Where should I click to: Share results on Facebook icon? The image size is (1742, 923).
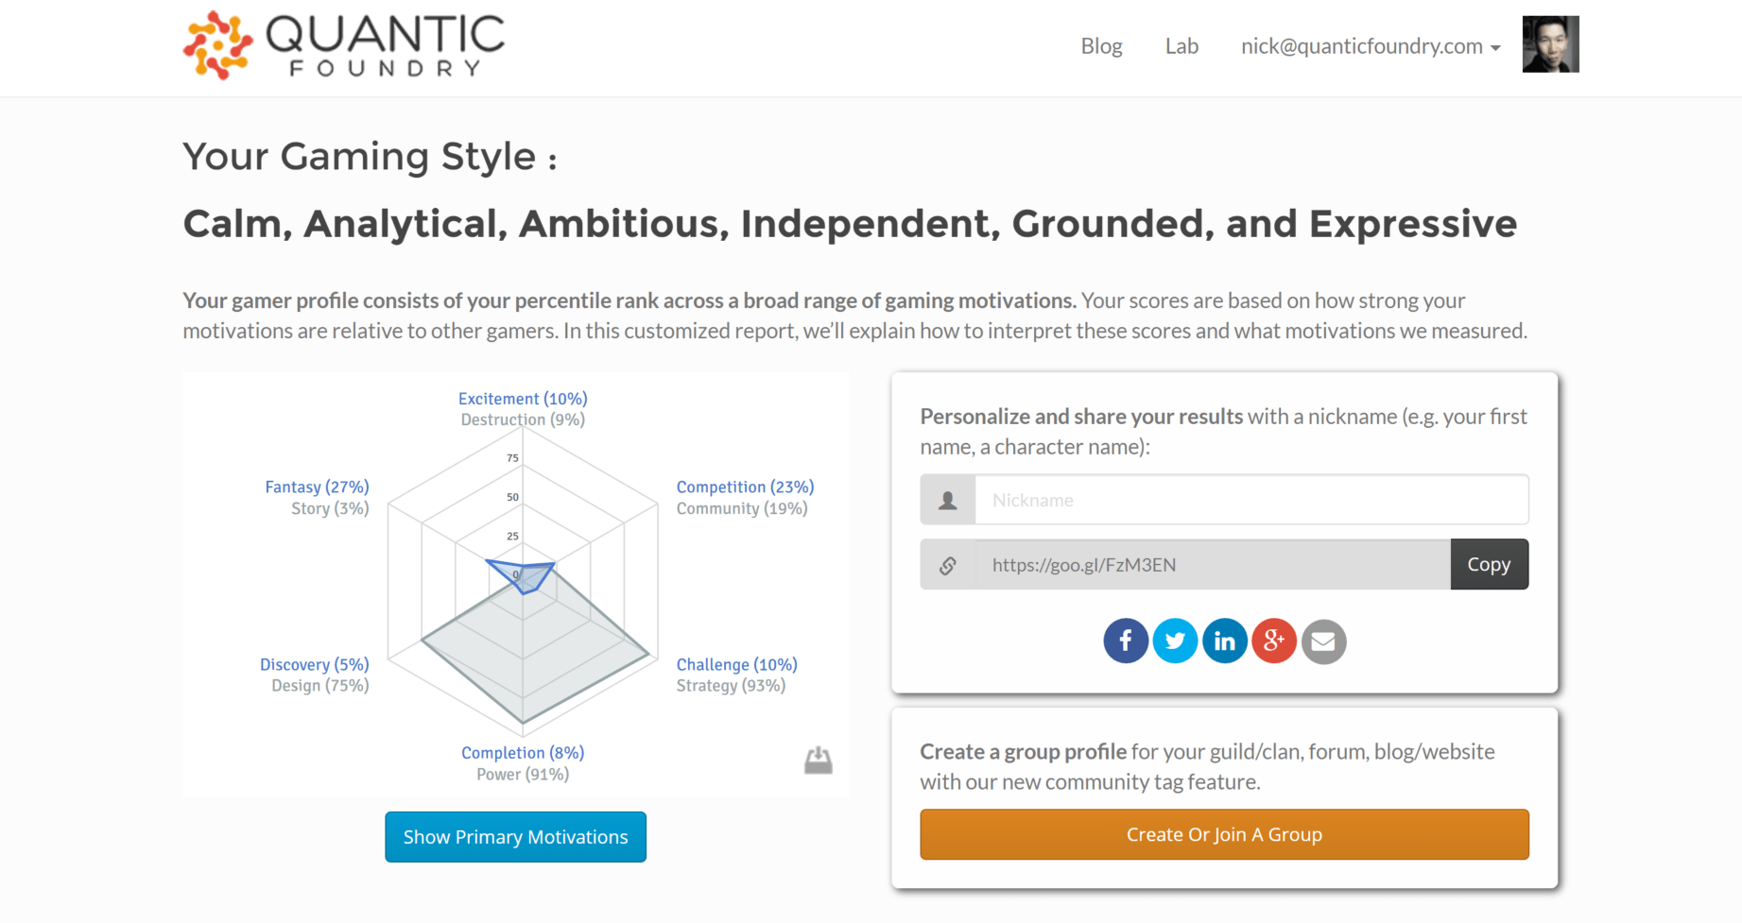click(x=1125, y=641)
